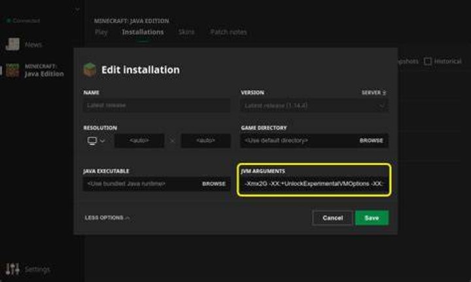This screenshot has height=282, width=471.
Task: Click the Server download link
Action: (374, 92)
